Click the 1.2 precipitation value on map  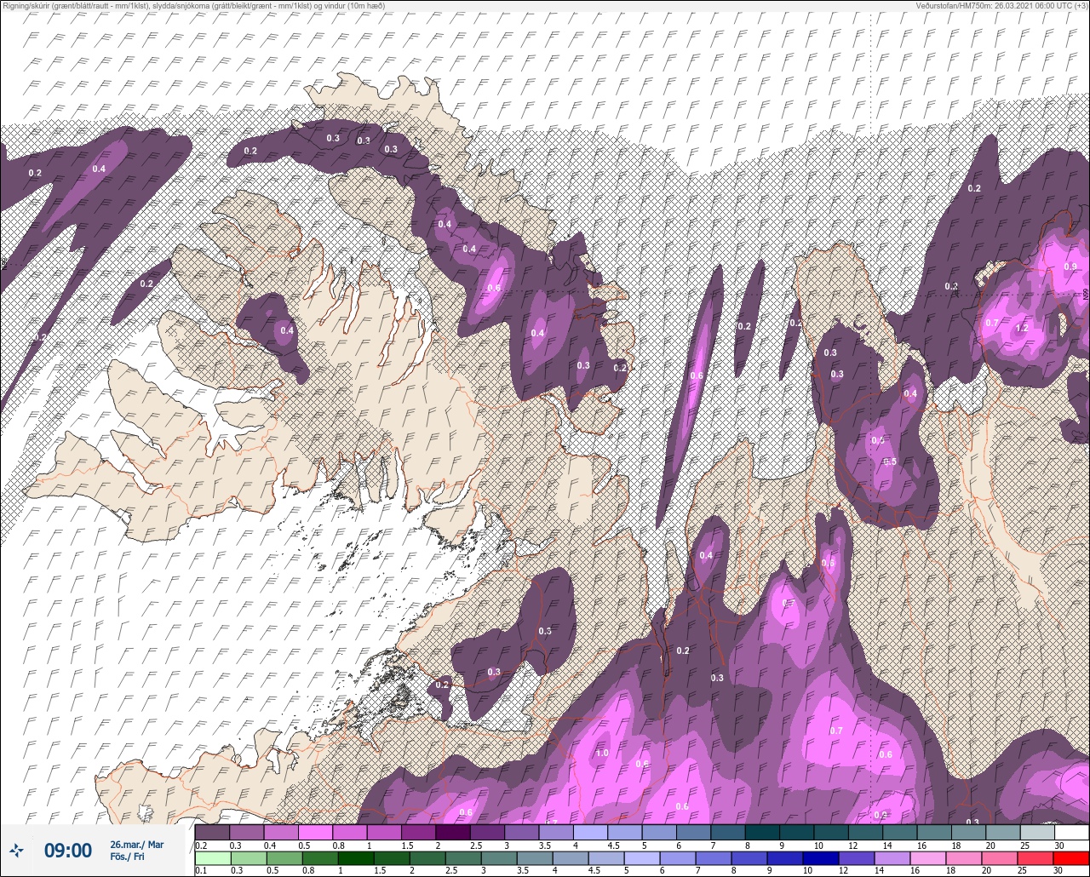tap(1022, 328)
